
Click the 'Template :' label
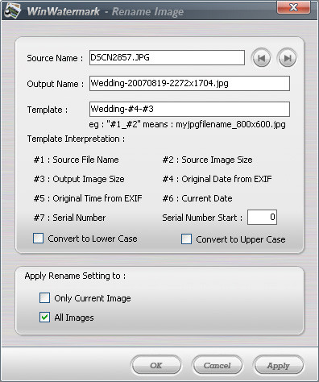click(48, 110)
